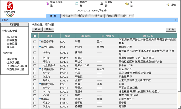Viewport: 181px width, 109px height.
Task: Click the 技术支持 computer icon
Action: tap(77, 4)
